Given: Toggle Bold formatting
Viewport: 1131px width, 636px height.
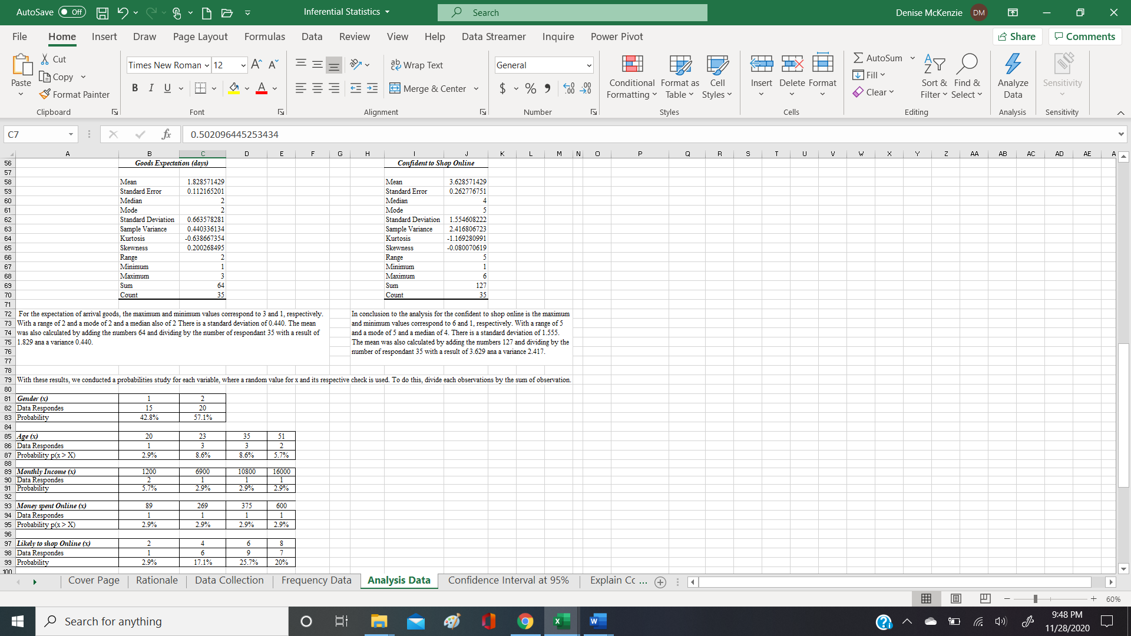Looking at the screenshot, I should pyautogui.click(x=135, y=88).
